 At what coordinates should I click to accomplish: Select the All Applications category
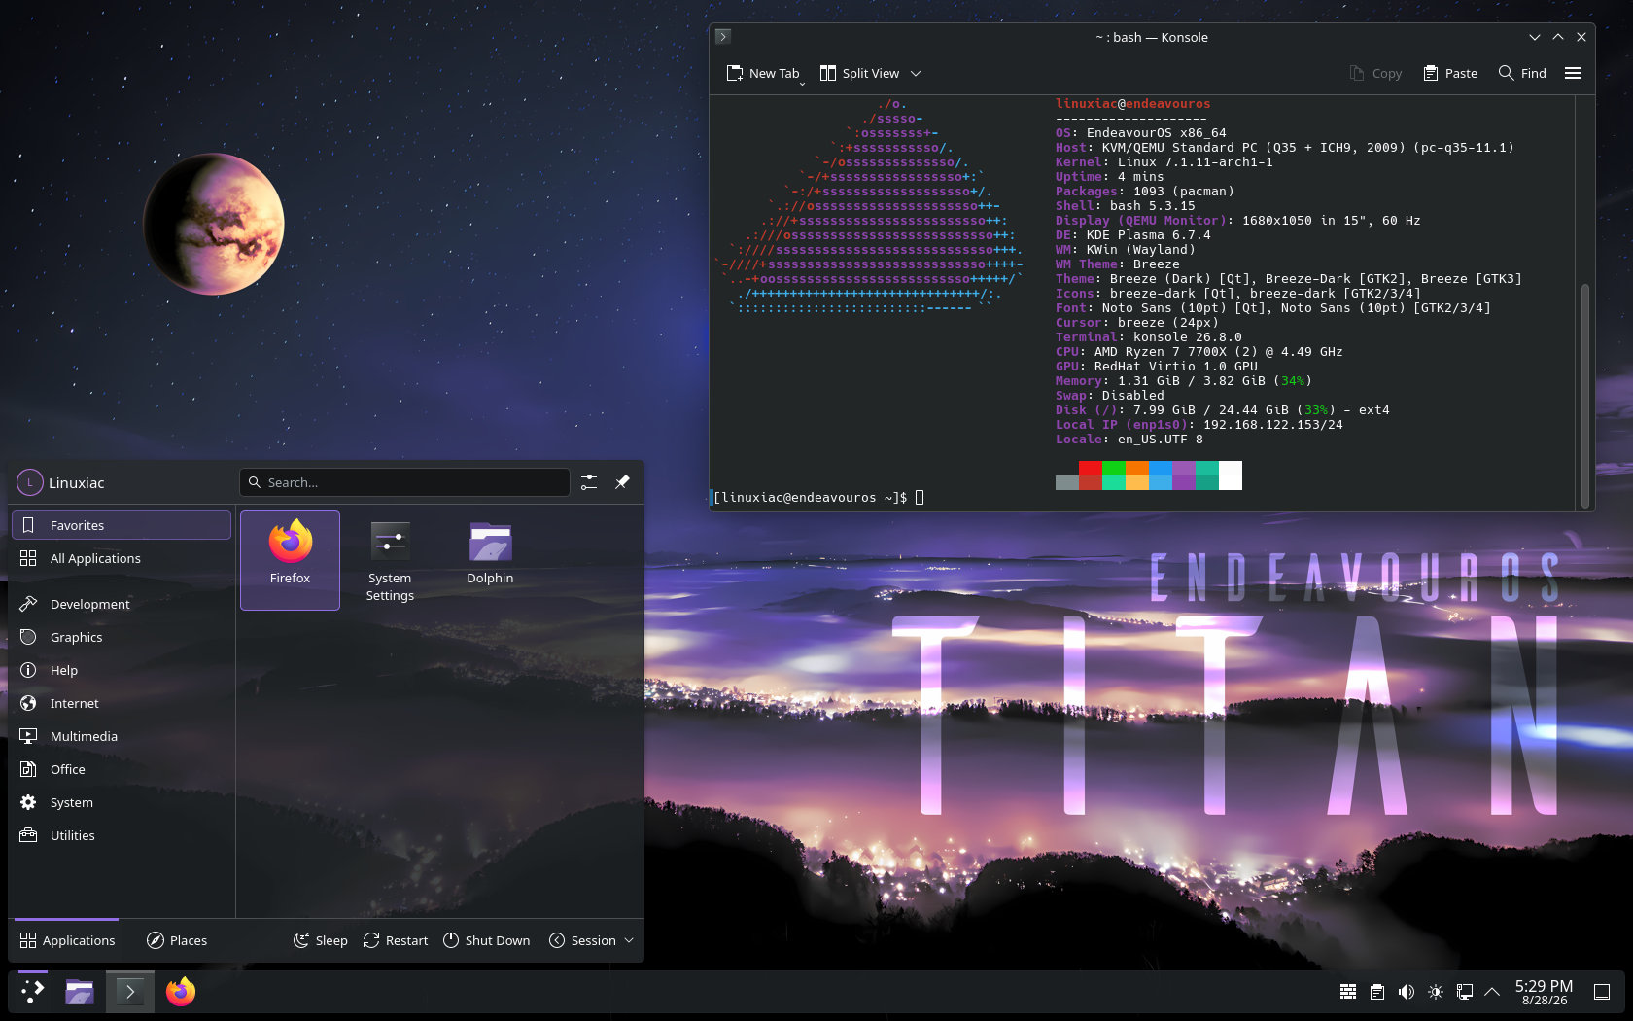point(122,558)
